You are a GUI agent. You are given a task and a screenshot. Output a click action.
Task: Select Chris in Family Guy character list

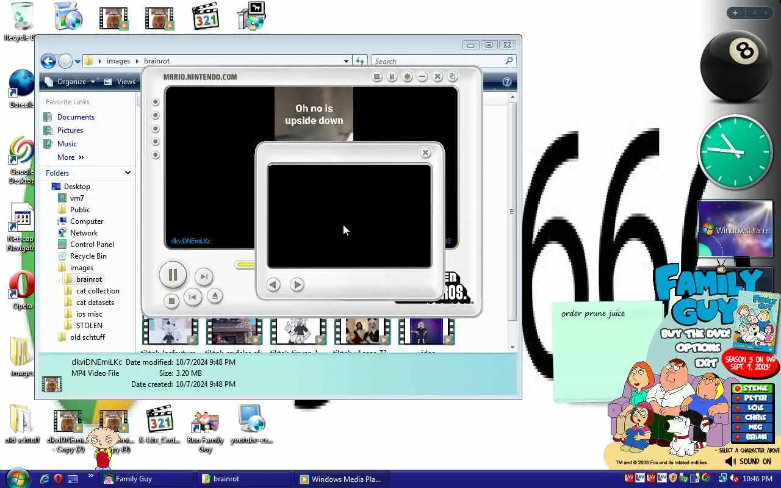[x=753, y=417]
